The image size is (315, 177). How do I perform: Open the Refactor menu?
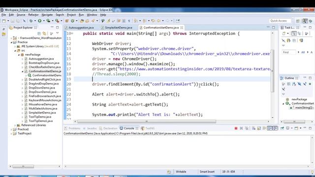pos(33,15)
